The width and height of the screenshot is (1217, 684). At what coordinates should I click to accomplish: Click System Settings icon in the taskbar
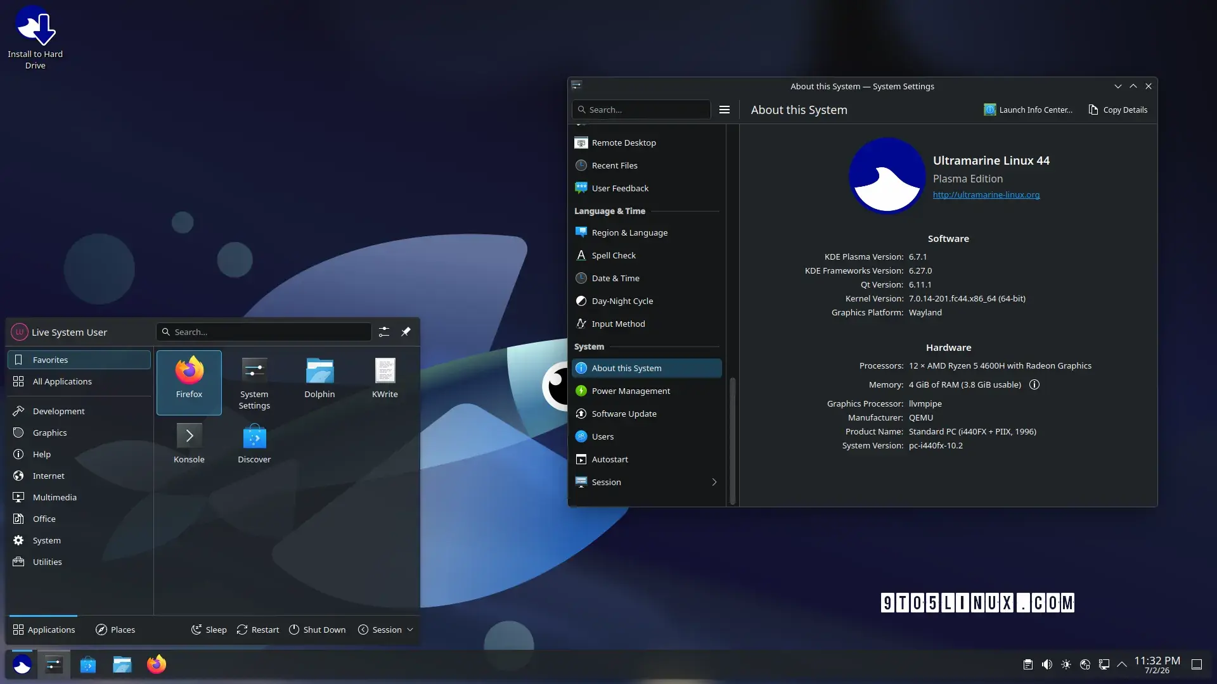54,664
